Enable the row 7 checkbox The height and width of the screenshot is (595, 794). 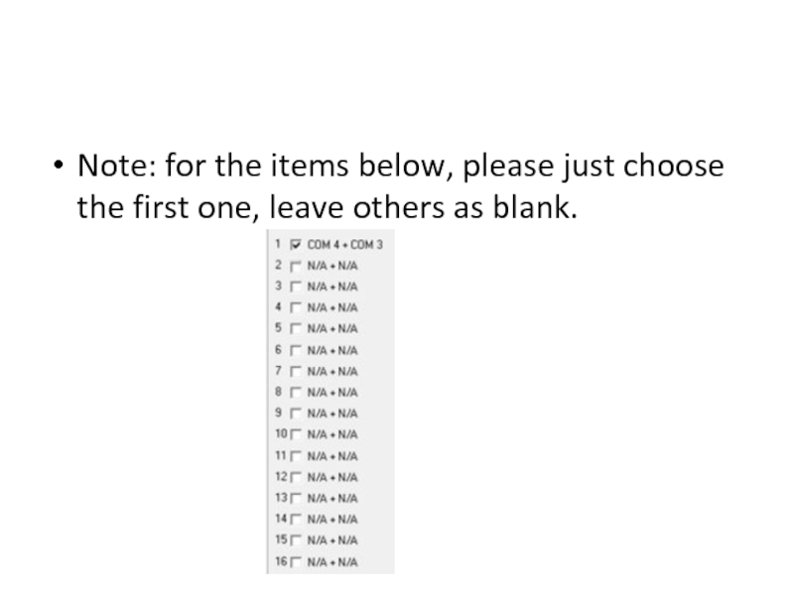pos(295,372)
